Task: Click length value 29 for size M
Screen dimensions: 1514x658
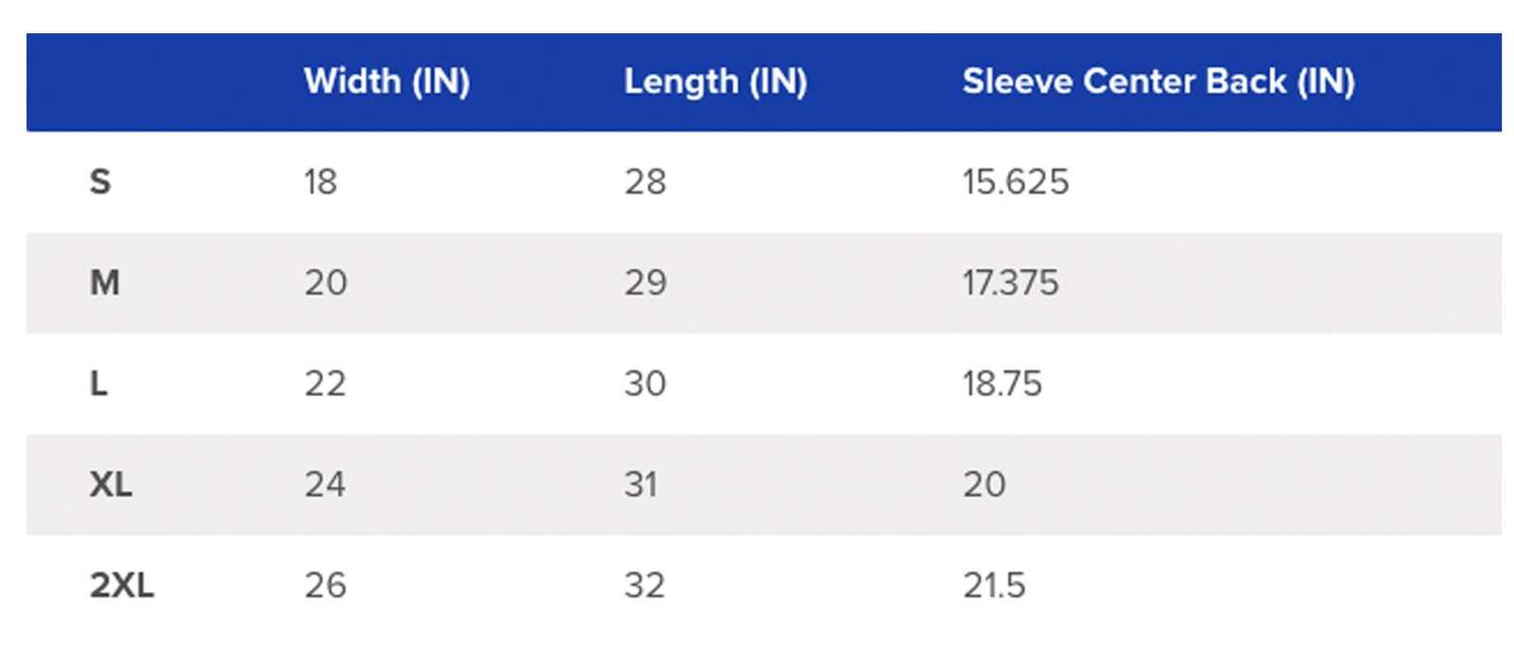Action: (644, 283)
